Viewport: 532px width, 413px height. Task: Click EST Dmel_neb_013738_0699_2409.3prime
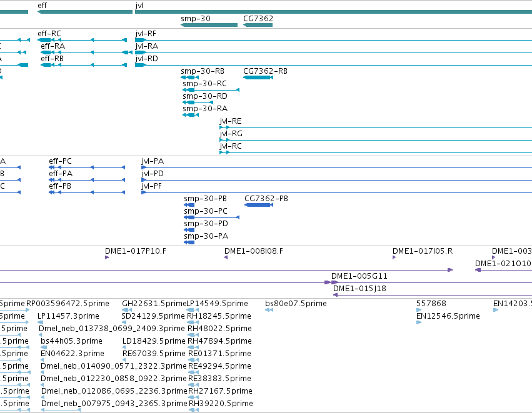pyautogui.click(x=41, y=335)
